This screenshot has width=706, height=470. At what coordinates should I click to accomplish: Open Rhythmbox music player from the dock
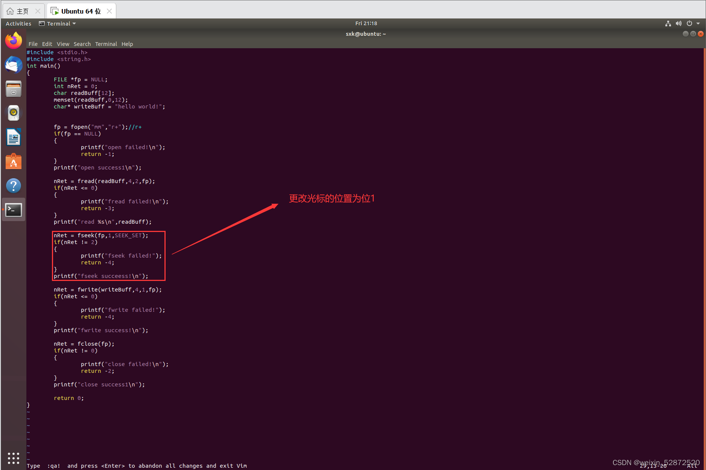14,113
